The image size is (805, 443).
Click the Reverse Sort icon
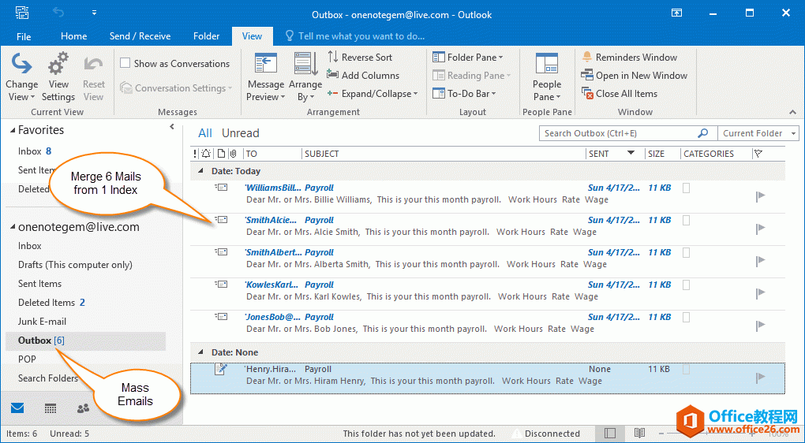click(x=333, y=57)
